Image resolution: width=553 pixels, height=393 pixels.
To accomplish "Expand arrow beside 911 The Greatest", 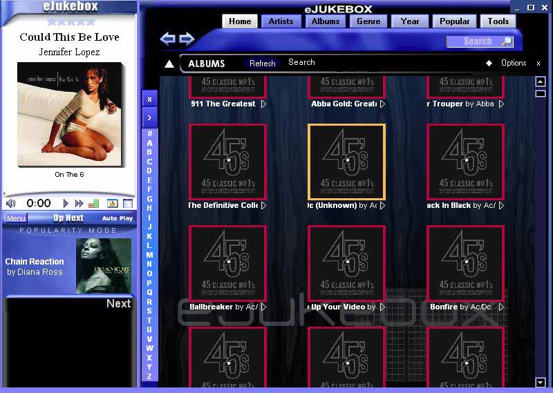I will [263, 104].
